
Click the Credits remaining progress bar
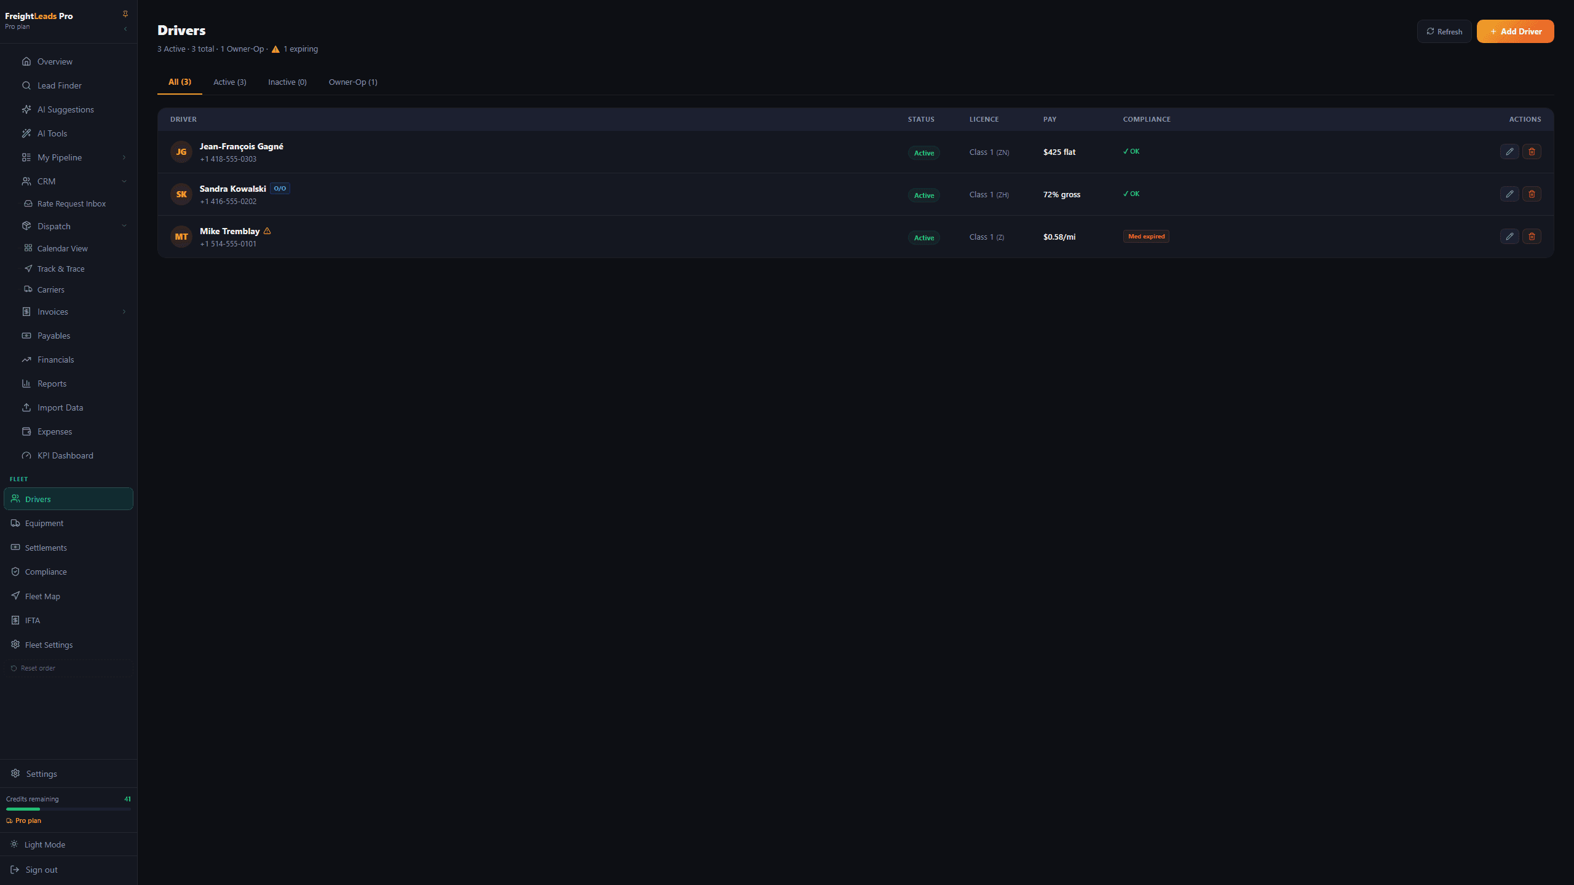point(68,809)
